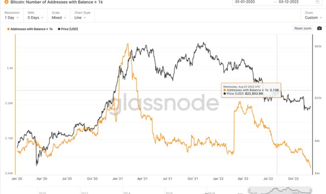Toggle the Addresses with Balance ≥ 1k series
Viewport: 326px width, 194px height.
point(31,29)
